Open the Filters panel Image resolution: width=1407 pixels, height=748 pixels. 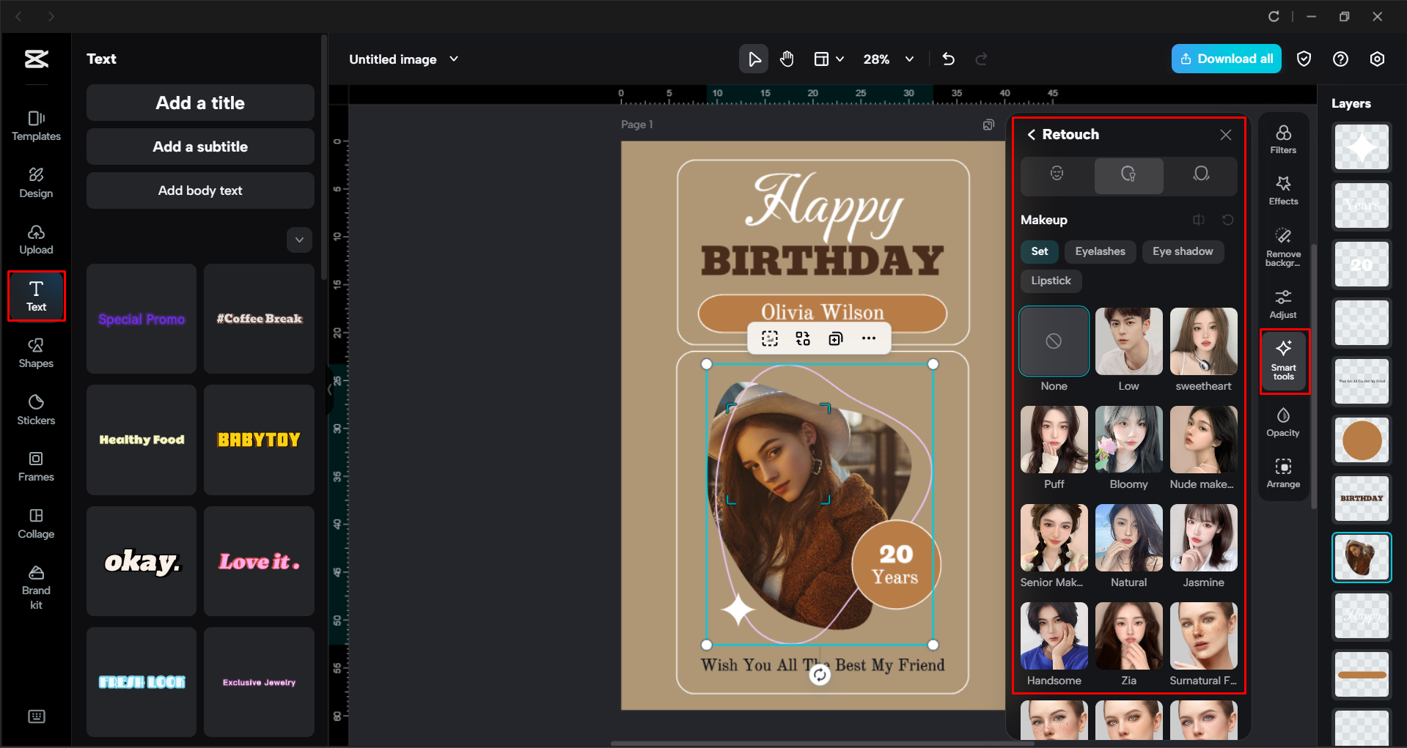[x=1283, y=138]
